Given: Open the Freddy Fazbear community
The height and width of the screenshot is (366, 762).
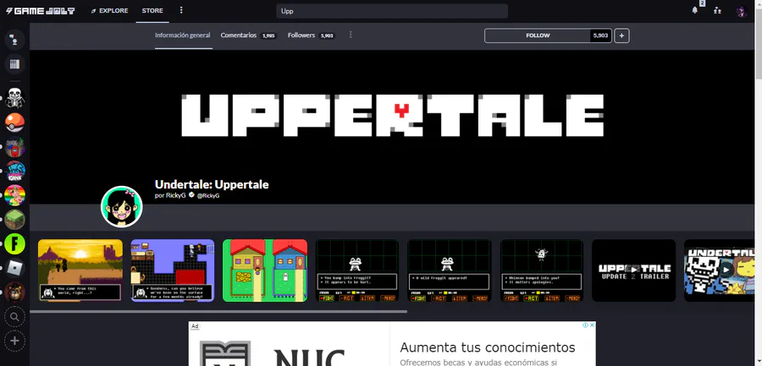Looking at the screenshot, I should point(14,292).
